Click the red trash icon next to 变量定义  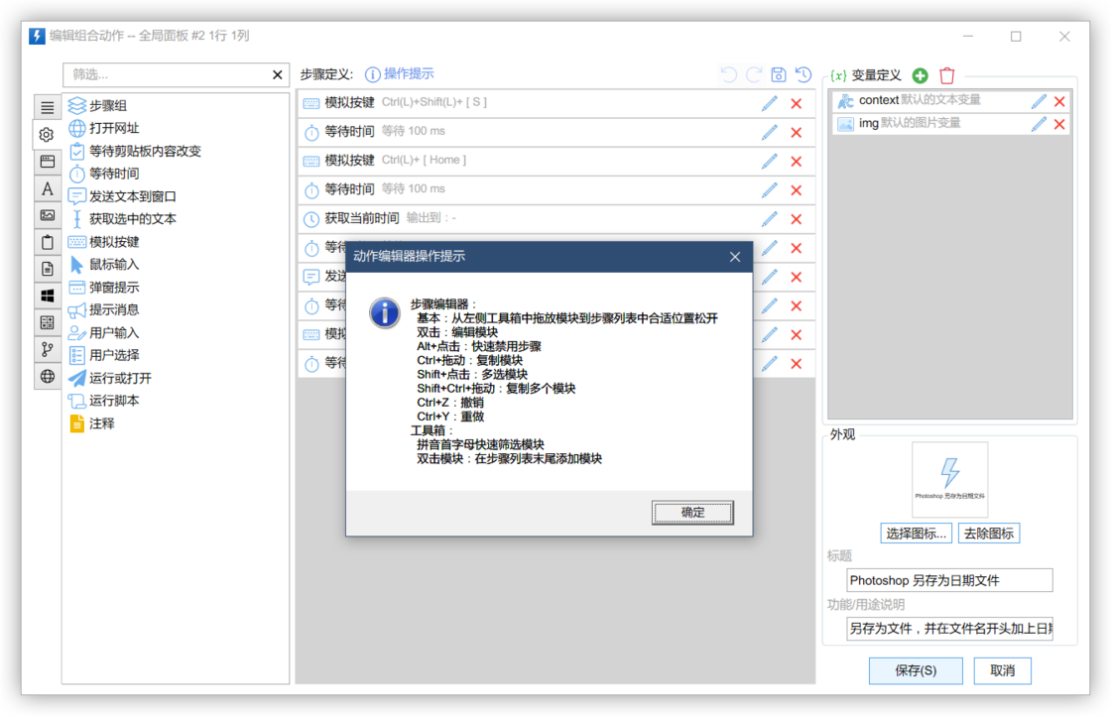947,74
